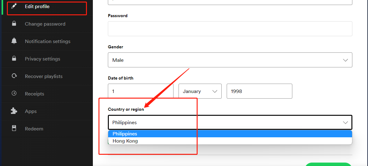This screenshot has width=368, height=166.
Task: Click the pencil icon beside Edit profile
Action: click(14, 6)
